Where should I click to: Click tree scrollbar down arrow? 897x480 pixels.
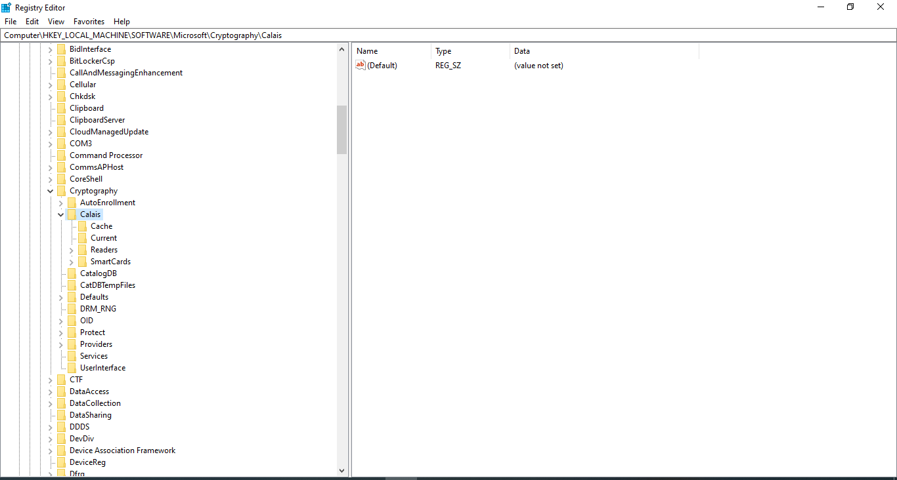click(341, 470)
